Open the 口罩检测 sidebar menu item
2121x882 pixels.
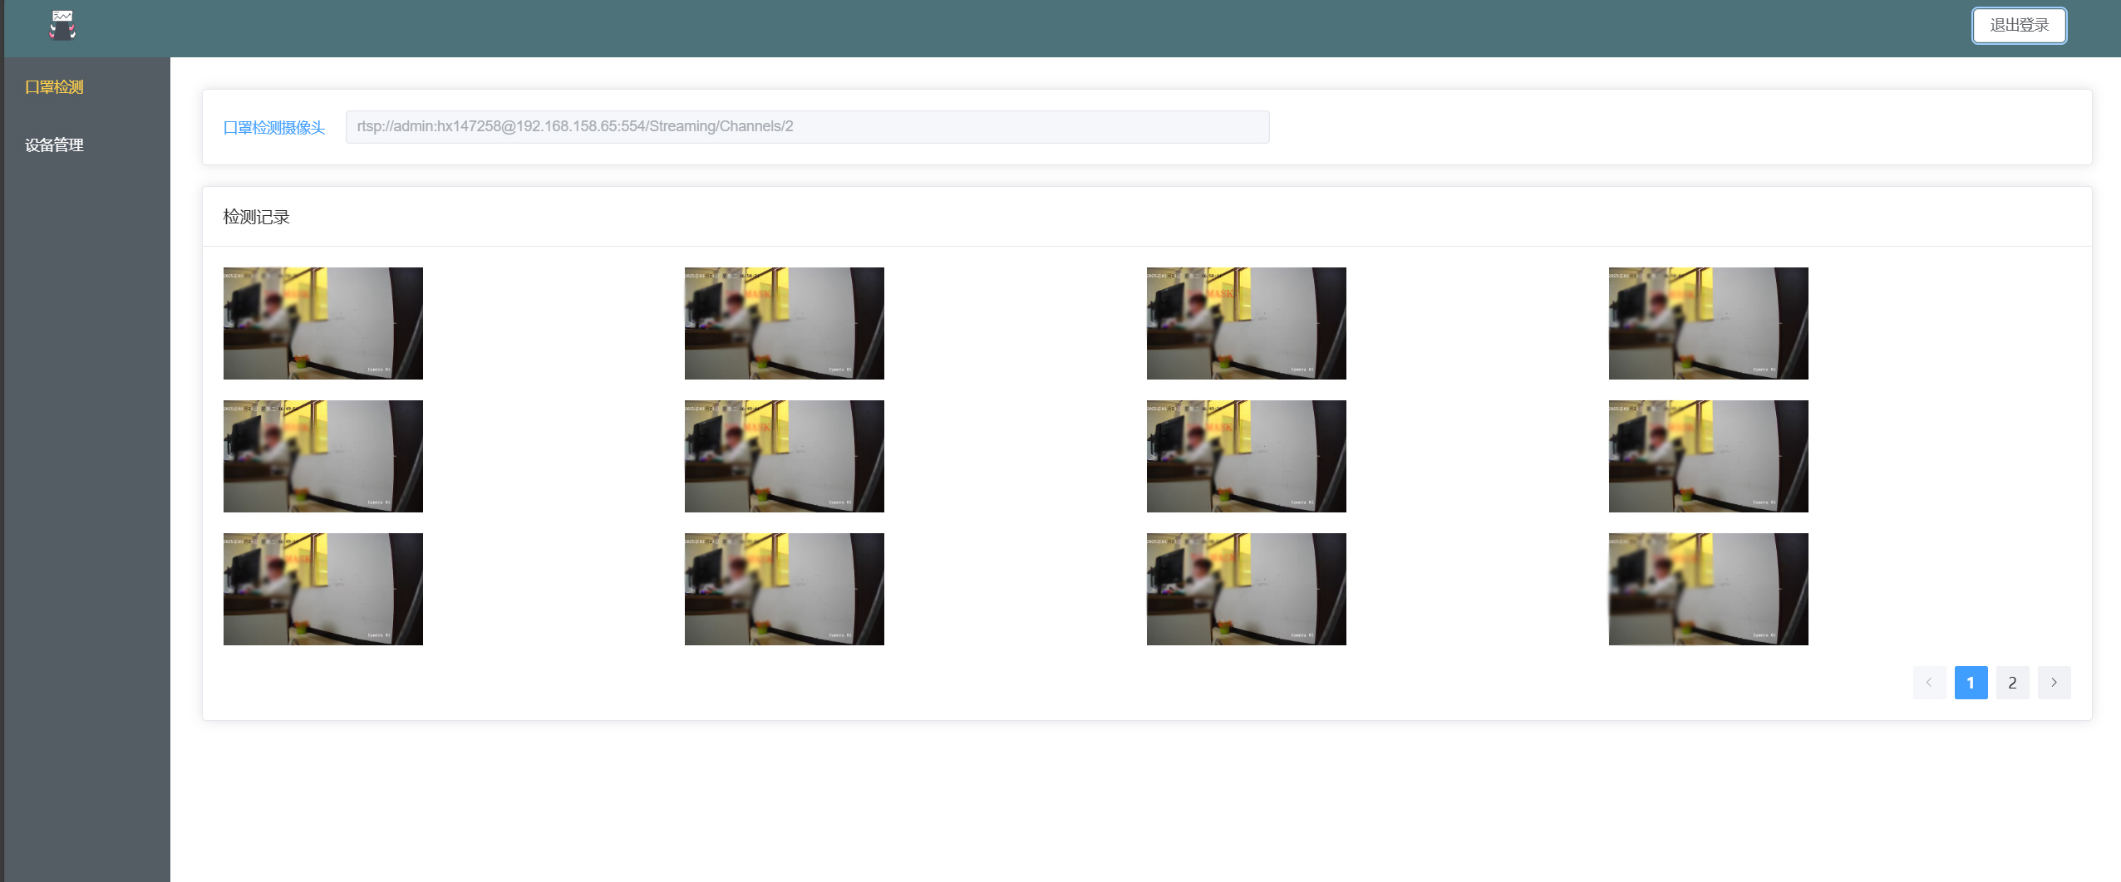tap(54, 87)
